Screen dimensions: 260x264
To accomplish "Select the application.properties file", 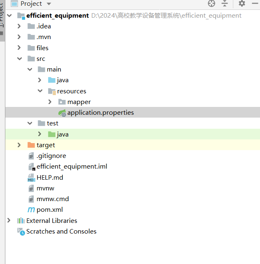I will (x=100, y=113).
